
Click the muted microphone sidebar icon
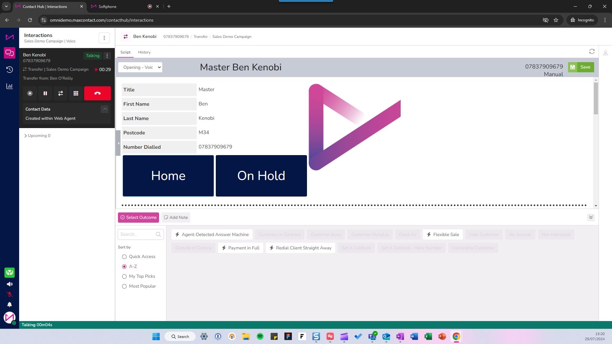click(10, 294)
